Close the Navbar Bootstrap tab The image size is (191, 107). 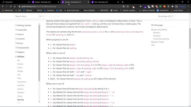pyautogui.click(x=58, y=2)
